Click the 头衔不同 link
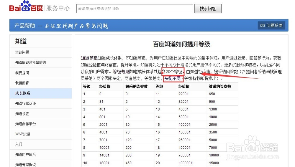This screenshot has height=167, width=295. 173,78
